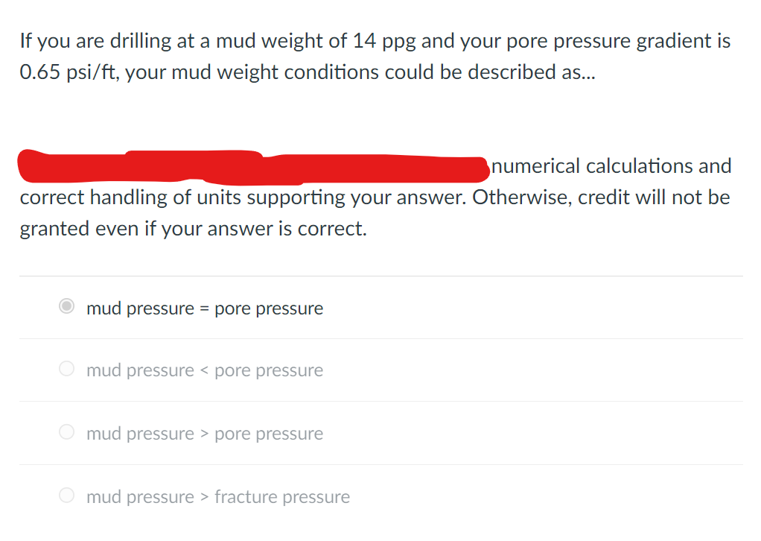Screen dimensions: 761x541
Task: Click the 'mud pressure < pore pressure' text label
Action: point(205,370)
